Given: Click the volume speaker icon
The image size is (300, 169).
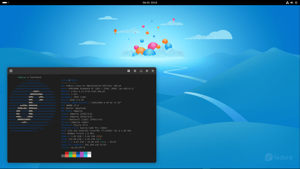Looking at the screenshot, I should pos(291,3).
